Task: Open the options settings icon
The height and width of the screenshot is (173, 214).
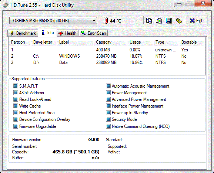Action: pyautogui.click(x=179, y=21)
